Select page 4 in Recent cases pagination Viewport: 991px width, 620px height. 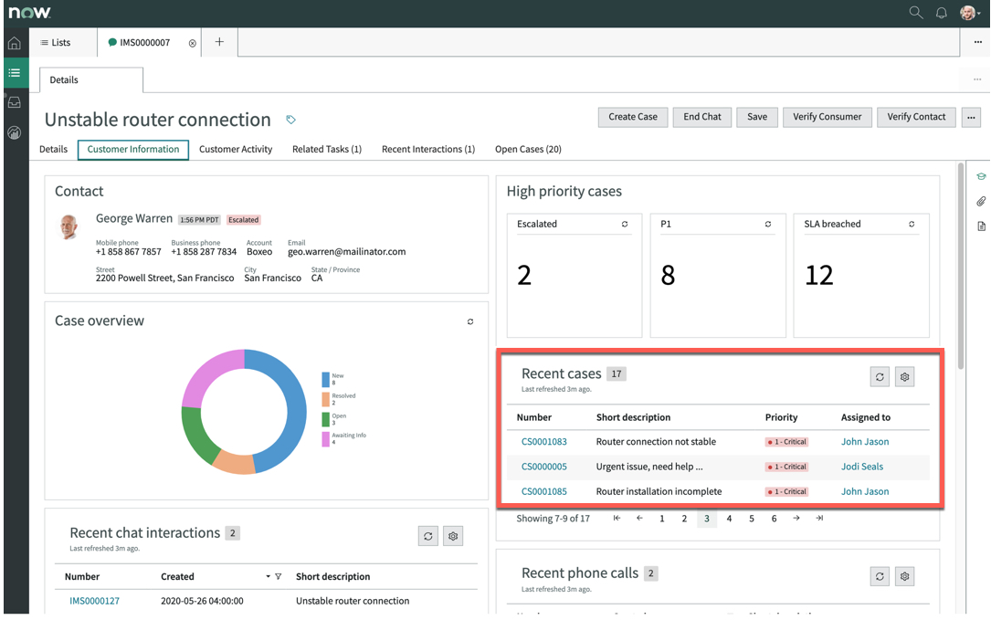pos(729,519)
